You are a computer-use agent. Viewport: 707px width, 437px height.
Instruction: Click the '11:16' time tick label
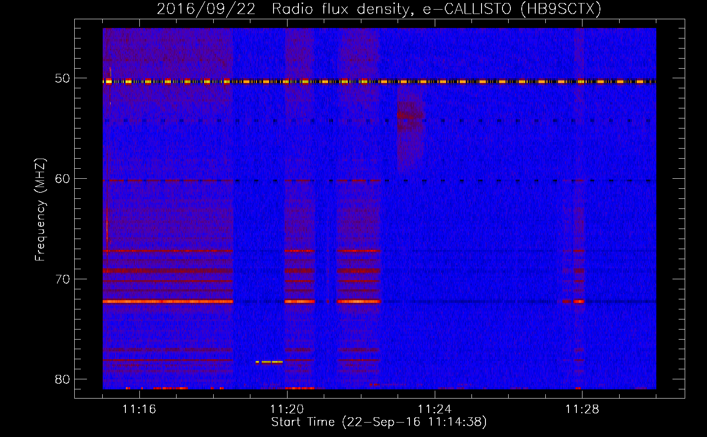139,409
